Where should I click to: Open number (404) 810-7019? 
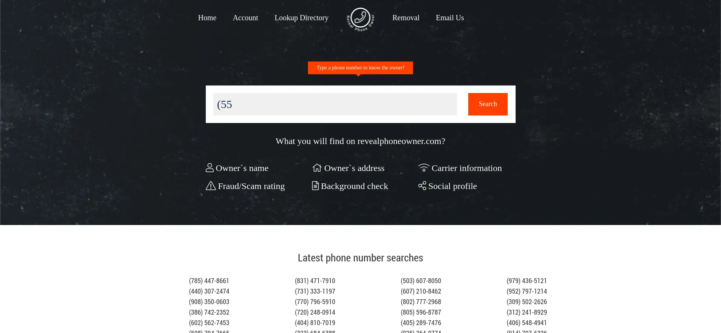[315, 323]
